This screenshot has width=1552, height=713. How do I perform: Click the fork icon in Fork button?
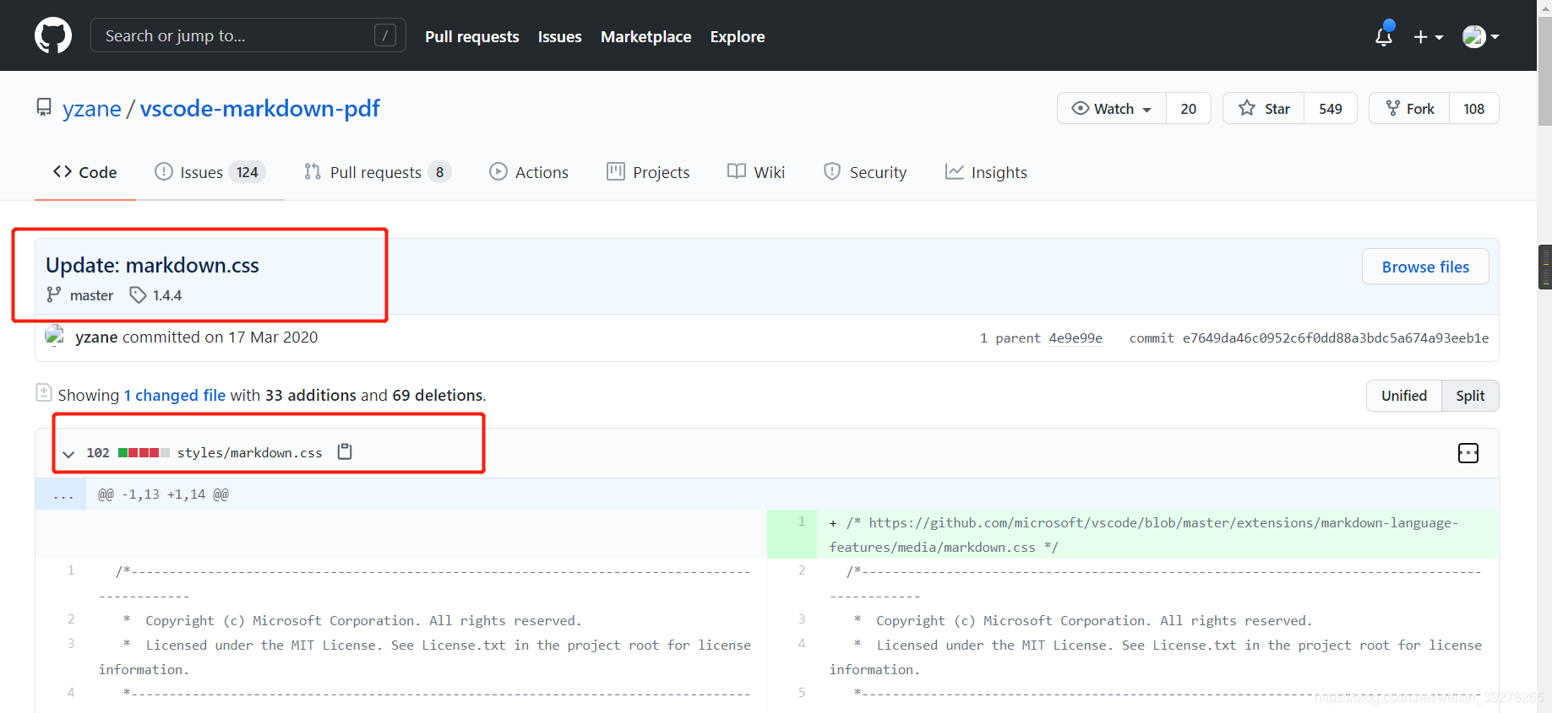tap(1393, 108)
